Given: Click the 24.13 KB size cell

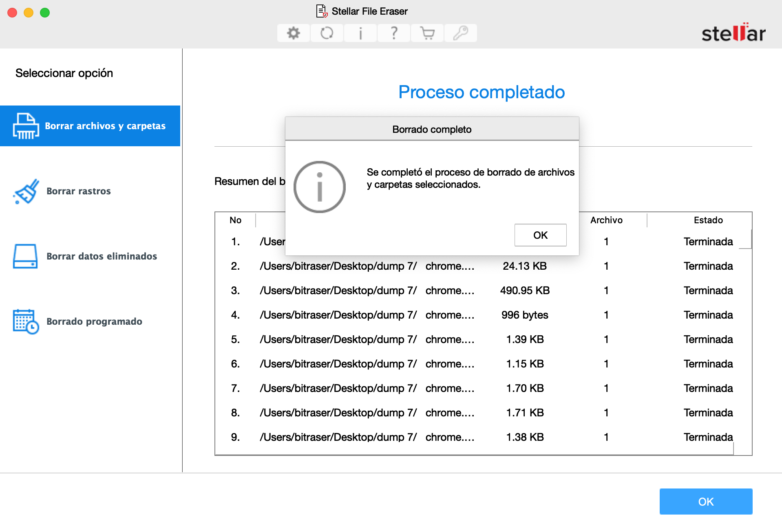Looking at the screenshot, I should coord(525,266).
